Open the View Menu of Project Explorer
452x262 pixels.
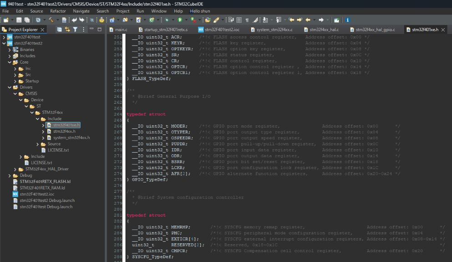coord(83,29)
